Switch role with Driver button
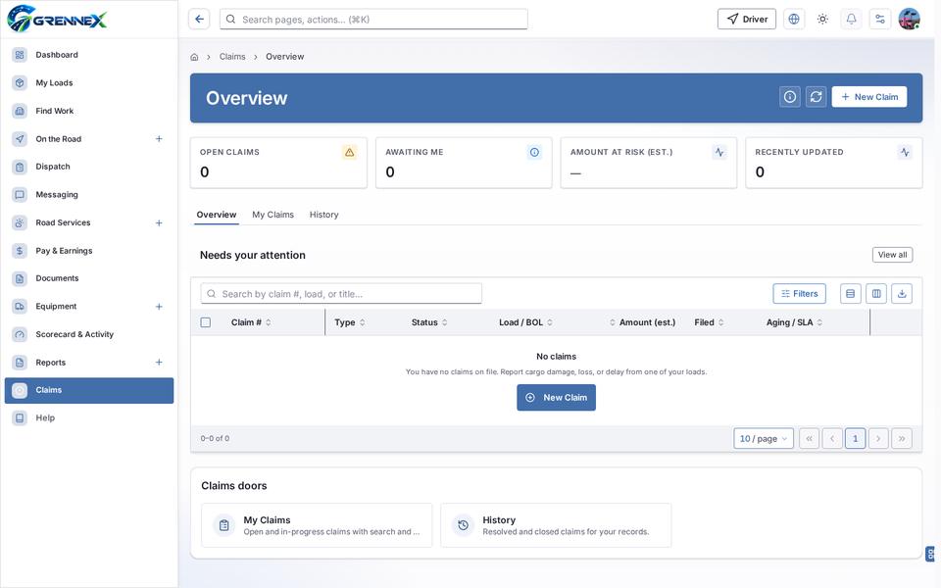 tap(747, 20)
